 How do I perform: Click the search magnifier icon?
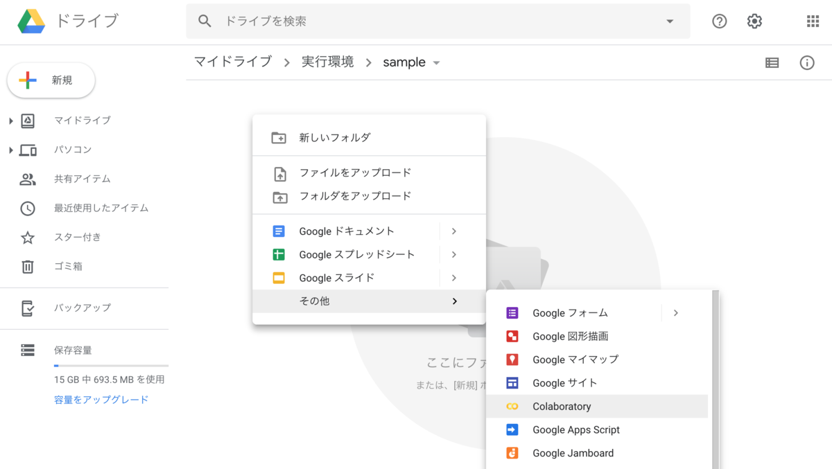pyautogui.click(x=205, y=21)
